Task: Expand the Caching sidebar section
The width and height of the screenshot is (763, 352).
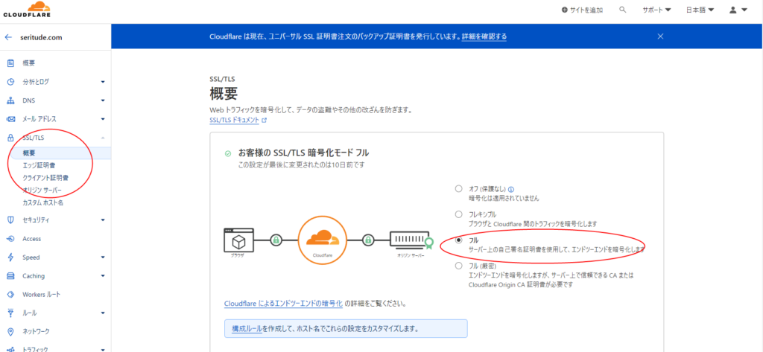Action: click(103, 276)
